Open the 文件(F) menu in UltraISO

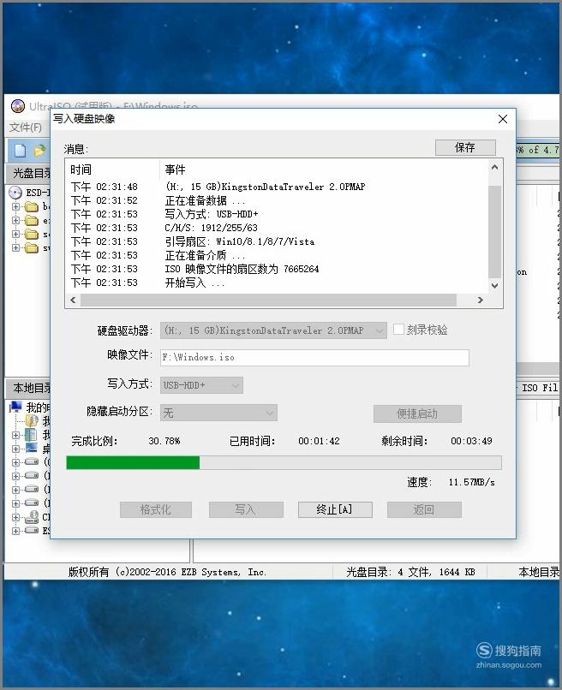click(x=26, y=128)
